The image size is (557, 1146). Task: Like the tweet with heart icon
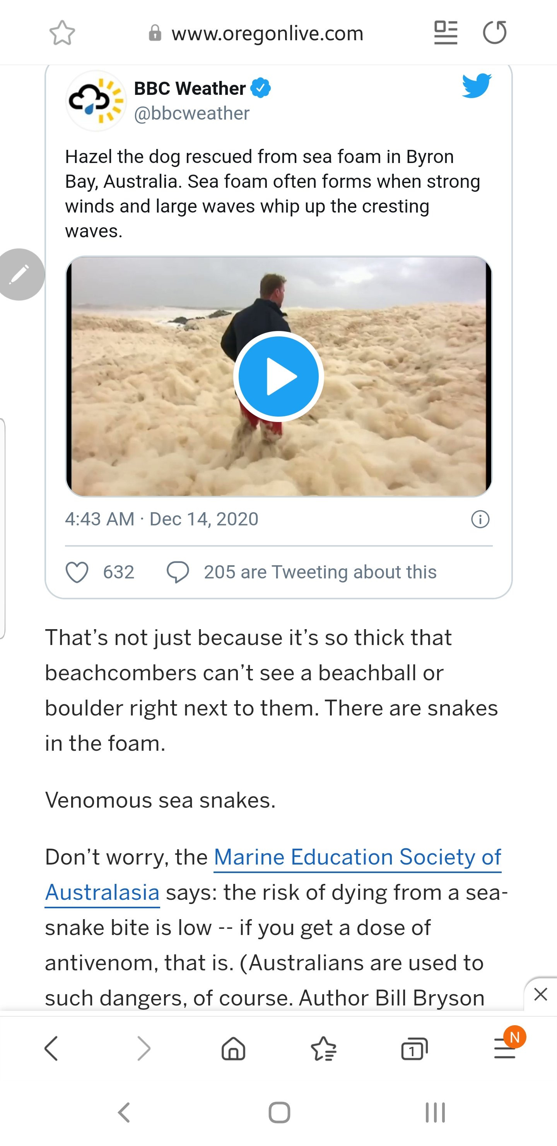coord(77,572)
